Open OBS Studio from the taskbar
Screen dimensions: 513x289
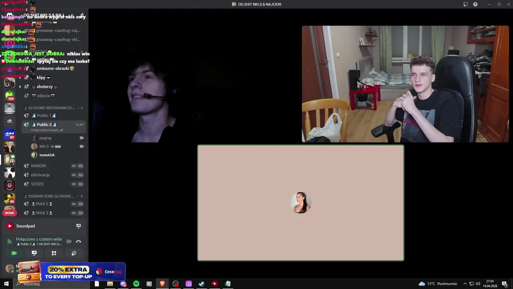pyautogui.click(x=176, y=284)
